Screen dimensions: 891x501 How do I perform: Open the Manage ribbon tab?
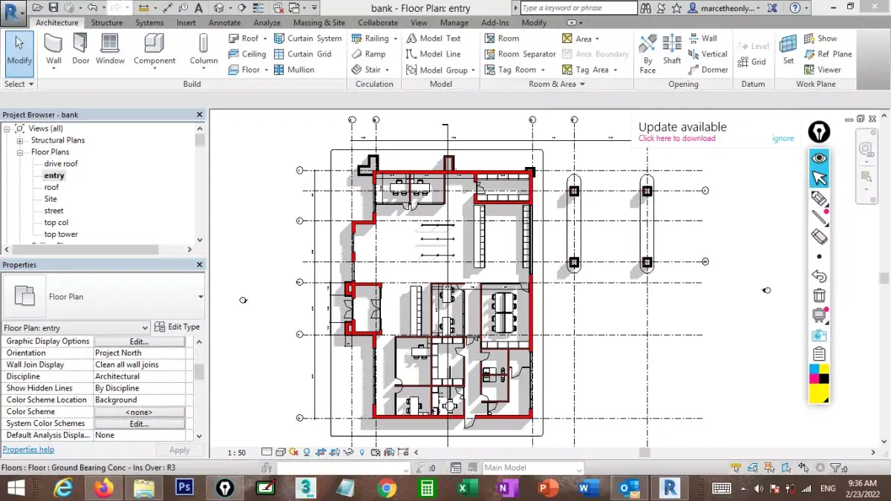[454, 23]
